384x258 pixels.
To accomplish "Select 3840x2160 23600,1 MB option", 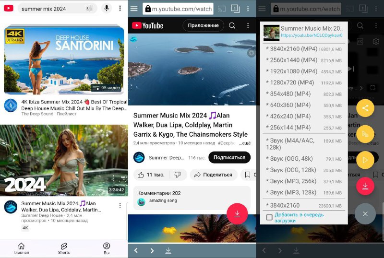I will click(304, 206).
